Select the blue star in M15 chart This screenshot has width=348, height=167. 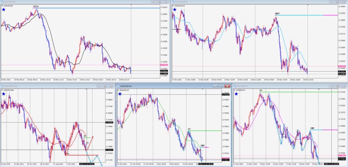(175, 10)
